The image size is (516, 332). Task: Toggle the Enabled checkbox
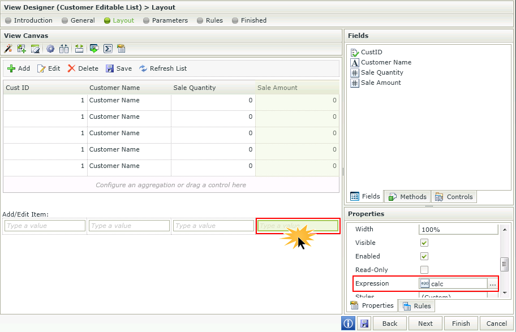tap(424, 256)
